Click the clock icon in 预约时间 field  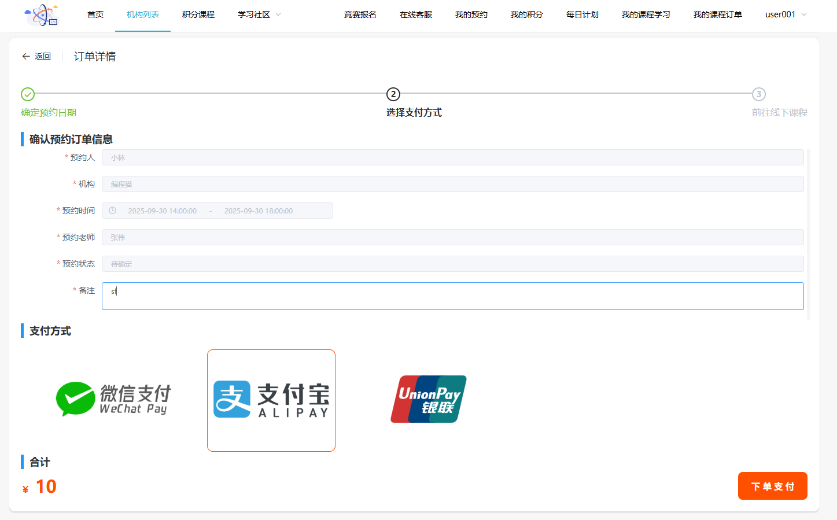click(x=113, y=211)
